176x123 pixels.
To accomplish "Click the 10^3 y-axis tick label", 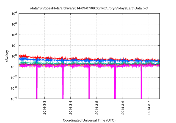I will (x=14, y=24).
